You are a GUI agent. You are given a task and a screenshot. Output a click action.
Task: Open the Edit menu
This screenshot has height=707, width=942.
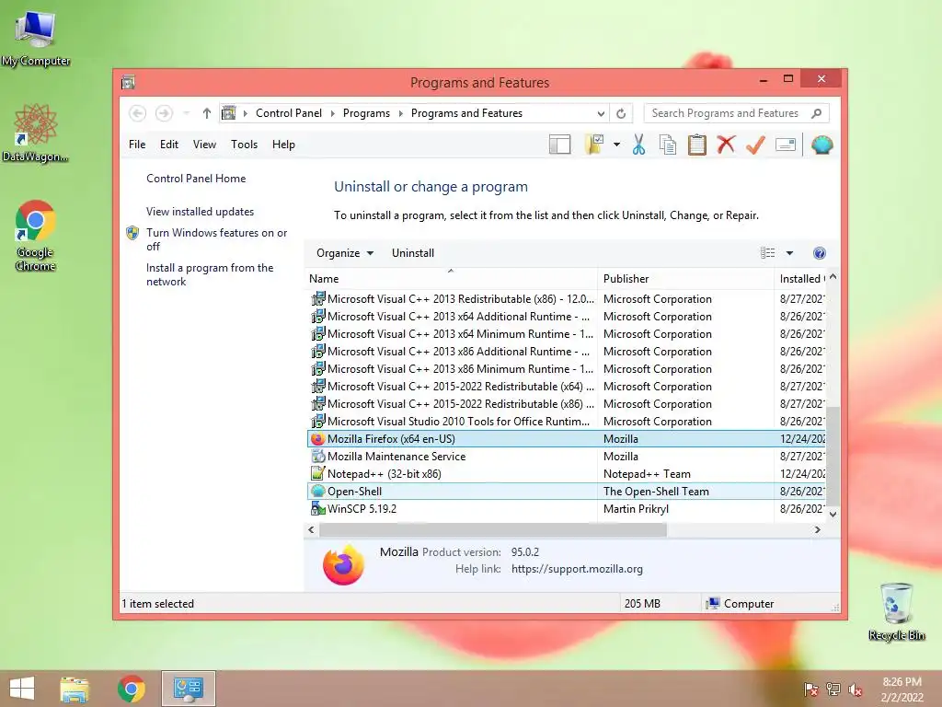click(x=169, y=145)
